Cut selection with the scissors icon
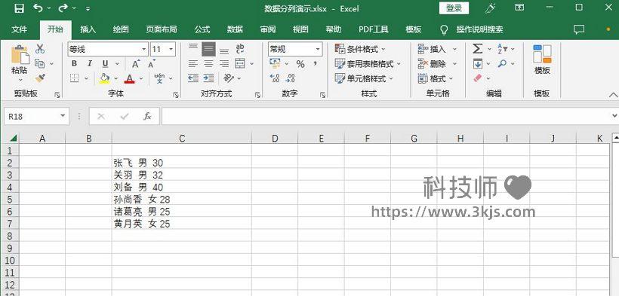Screen dimensions: 619x296 40,49
